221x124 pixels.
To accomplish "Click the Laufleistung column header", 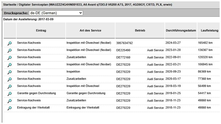I will [209, 30].
